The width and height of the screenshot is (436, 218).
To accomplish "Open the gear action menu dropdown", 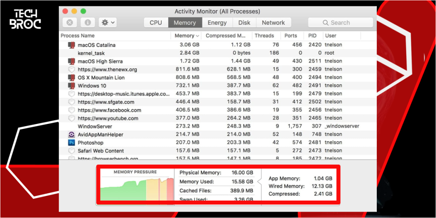I will pos(108,23).
